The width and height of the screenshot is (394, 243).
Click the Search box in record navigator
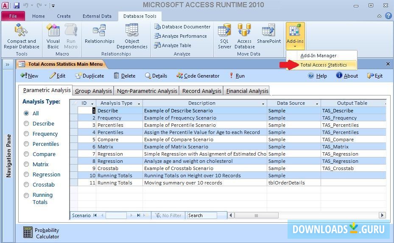[x=202, y=215]
